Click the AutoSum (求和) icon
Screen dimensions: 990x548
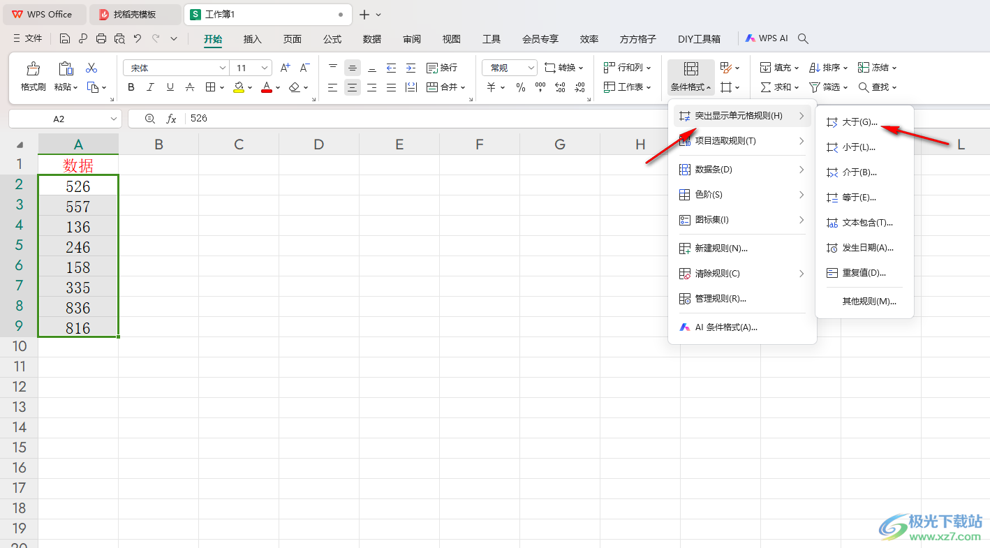(766, 87)
